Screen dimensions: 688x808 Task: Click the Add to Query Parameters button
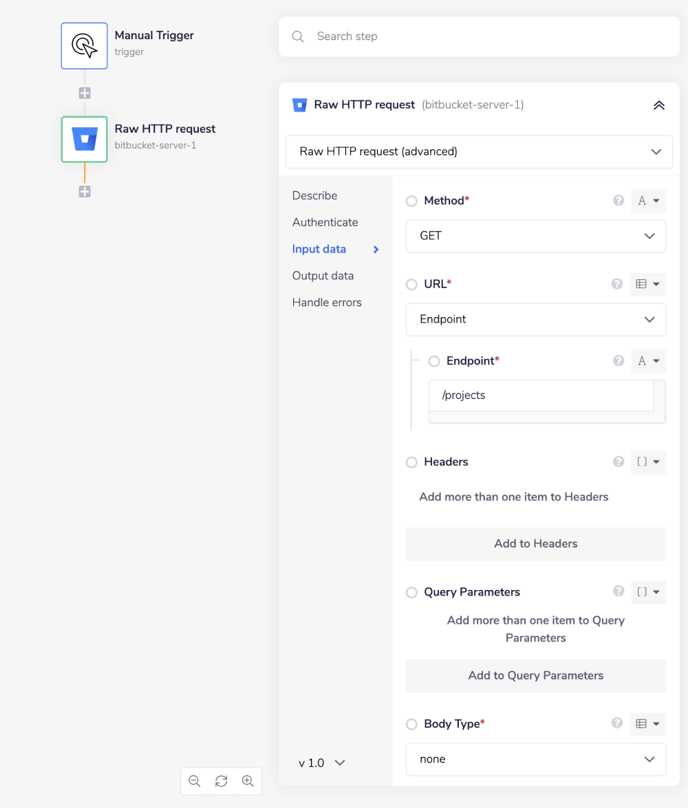pyautogui.click(x=535, y=675)
